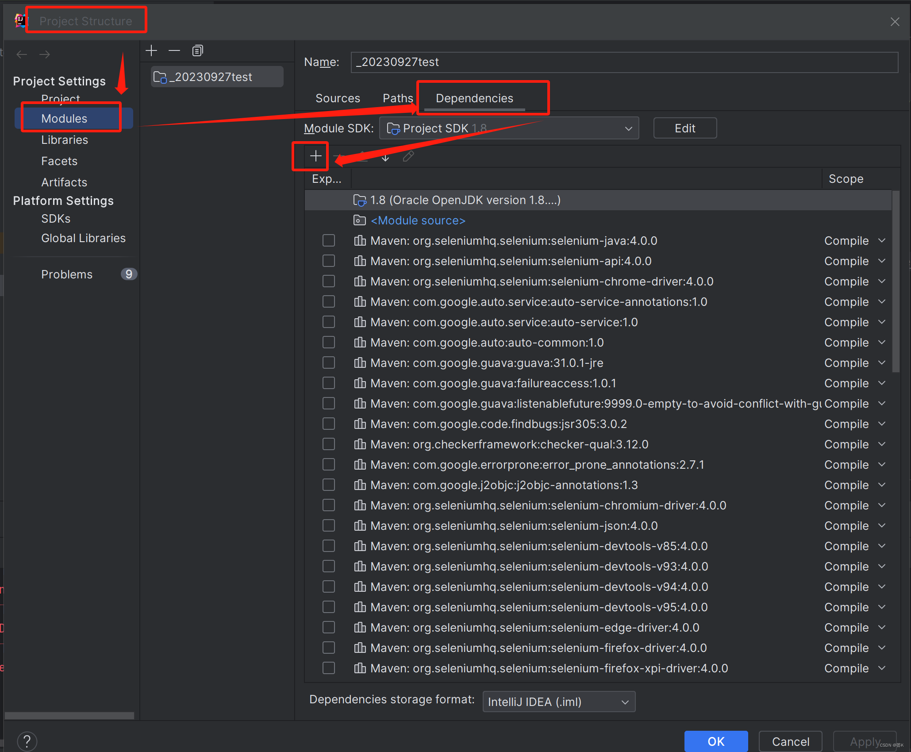Image resolution: width=911 pixels, height=752 pixels.
Task: Click the library icon for selenium-json:4.0.0
Action: [360, 525]
